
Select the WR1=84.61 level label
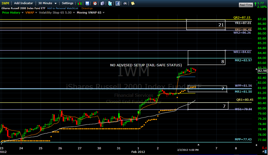(x=242, y=52)
